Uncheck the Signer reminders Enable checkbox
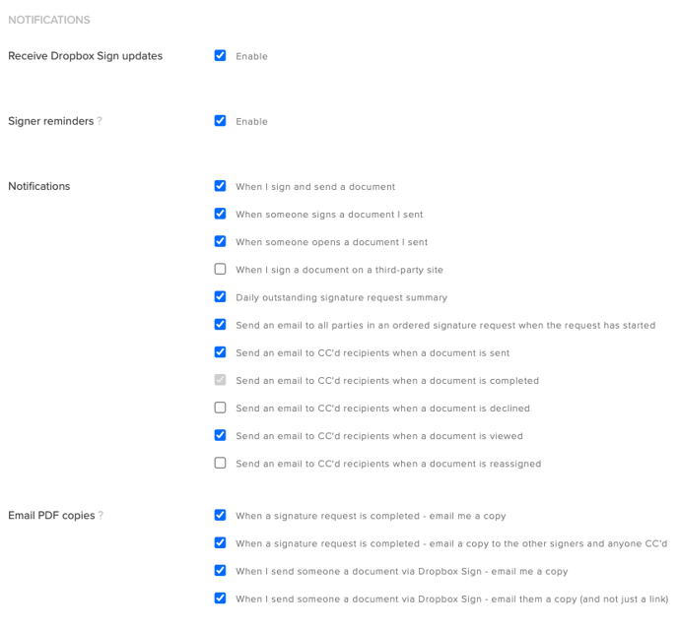Image resolution: width=678 pixels, height=629 pixels. click(220, 121)
